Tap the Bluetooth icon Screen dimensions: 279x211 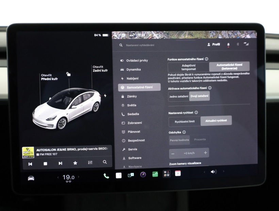[238, 44]
